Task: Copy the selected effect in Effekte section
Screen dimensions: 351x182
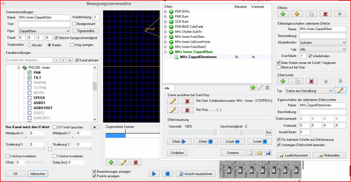Action: 311,14
